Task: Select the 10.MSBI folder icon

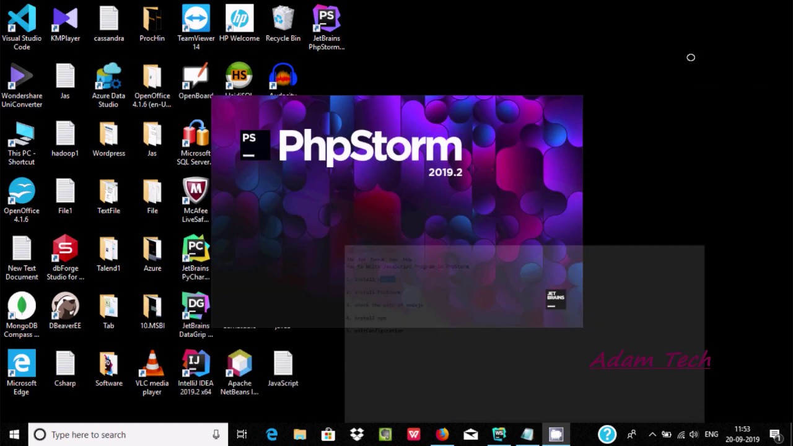Action: tap(152, 306)
